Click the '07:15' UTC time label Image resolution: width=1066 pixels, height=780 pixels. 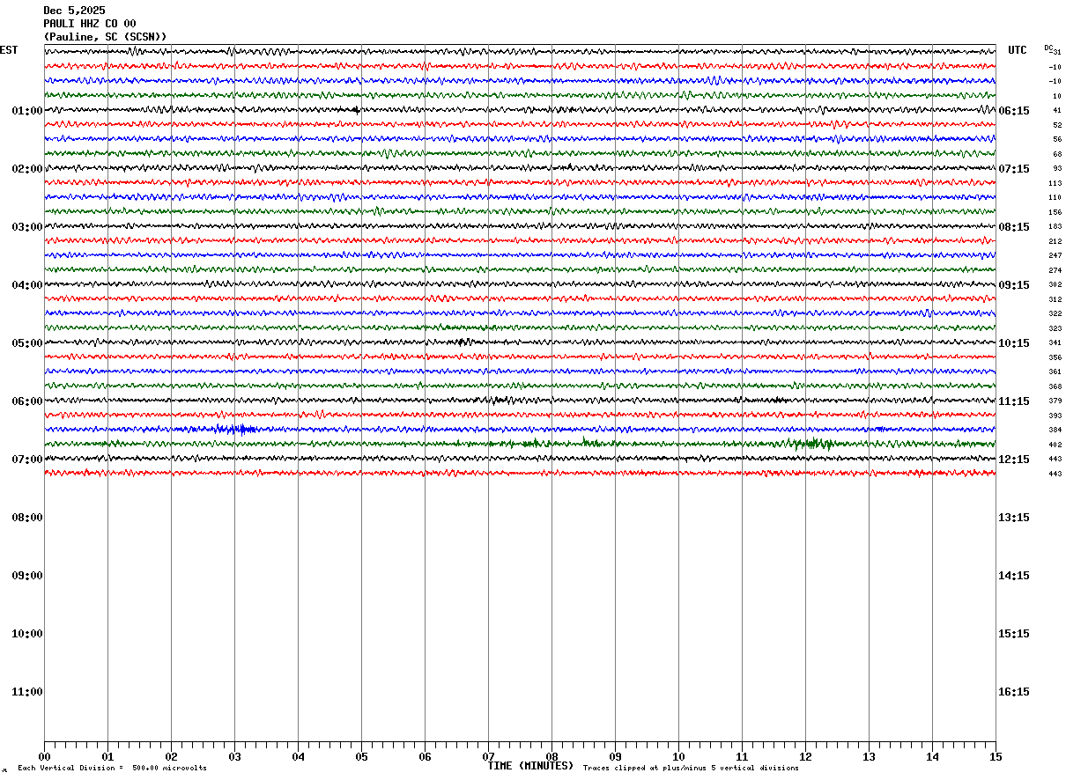tap(1014, 169)
